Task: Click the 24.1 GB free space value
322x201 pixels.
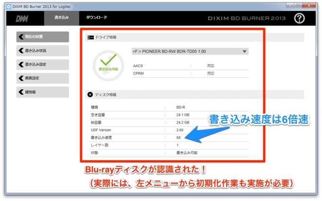Action: (183, 115)
